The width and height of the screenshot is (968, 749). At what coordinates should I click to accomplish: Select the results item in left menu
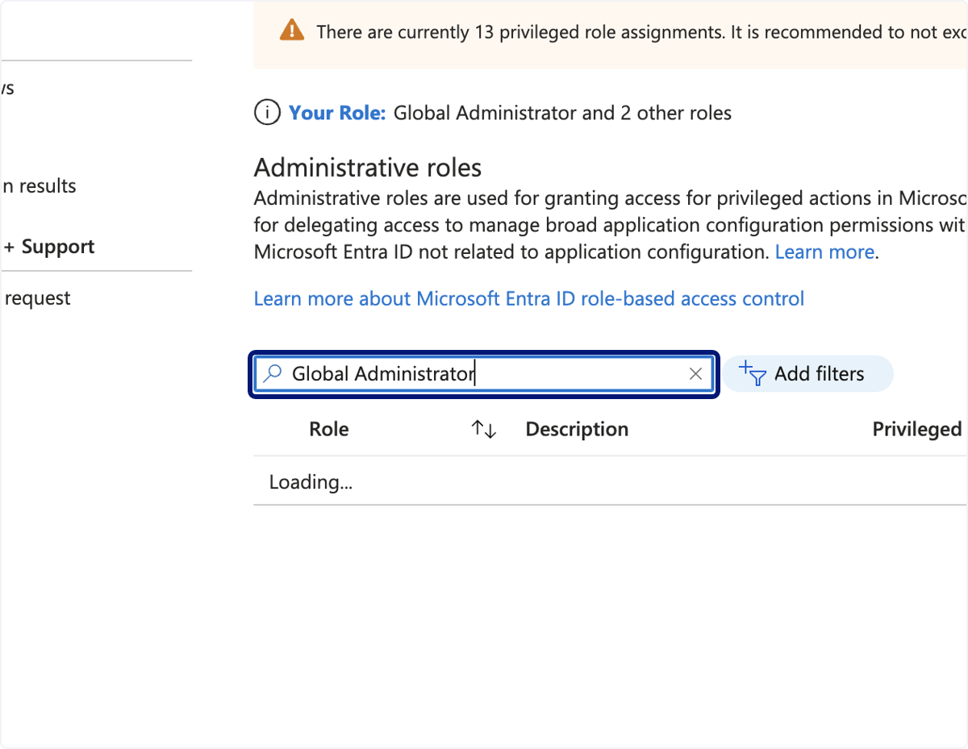(39, 186)
